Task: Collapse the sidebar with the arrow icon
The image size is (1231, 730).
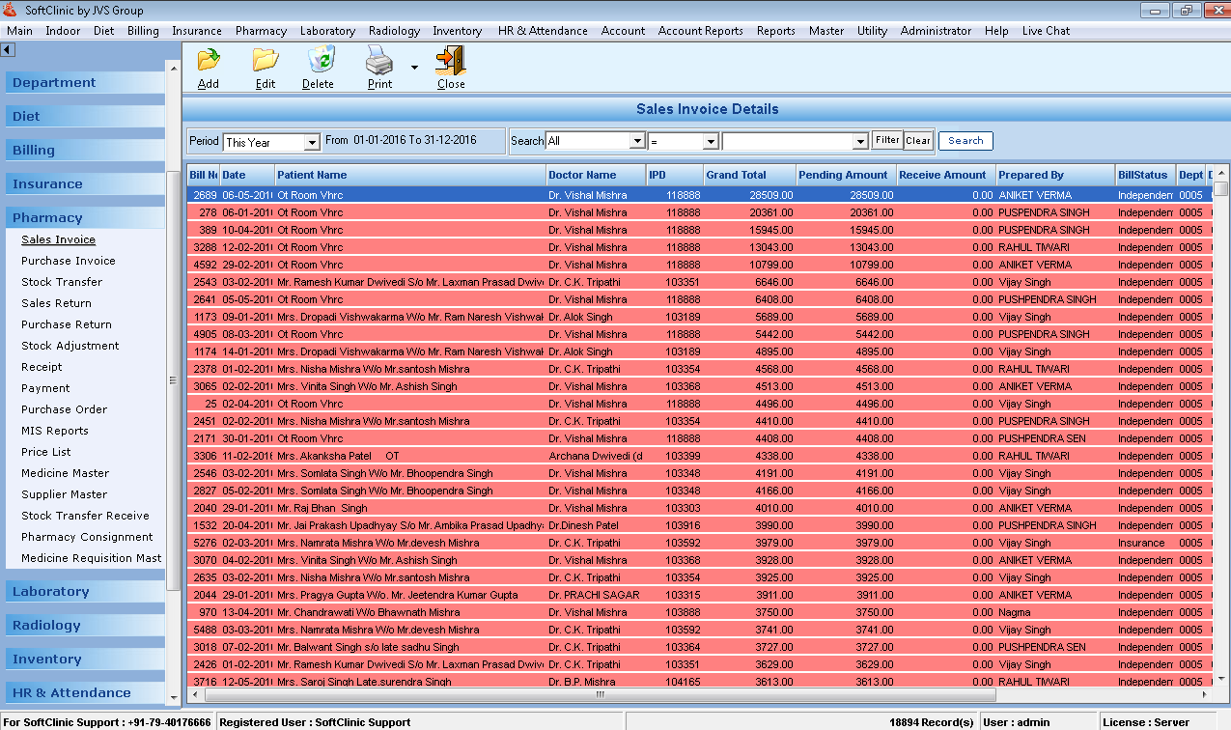Action: pos(8,49)
